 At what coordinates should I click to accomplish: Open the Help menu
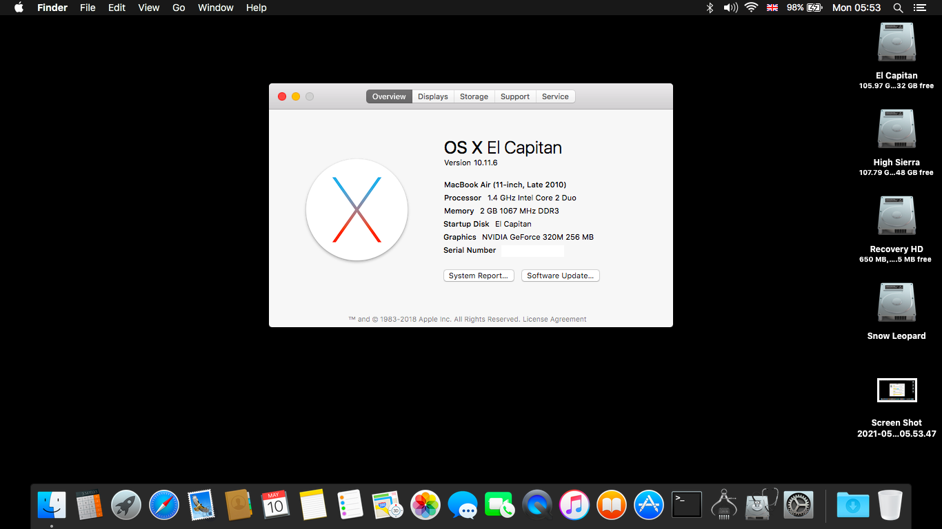pos(257,8)
